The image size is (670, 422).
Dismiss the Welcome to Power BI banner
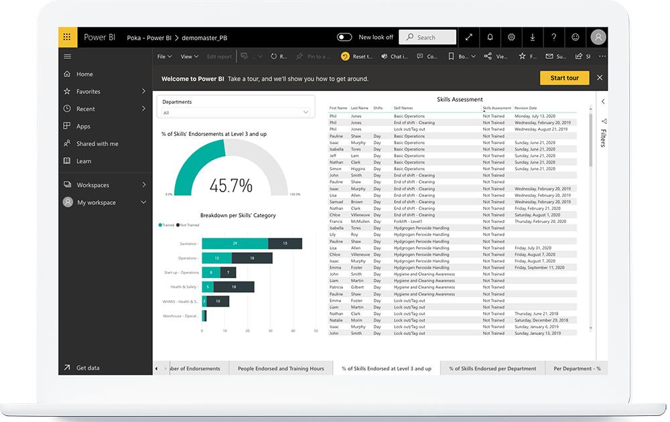[600, 78]
